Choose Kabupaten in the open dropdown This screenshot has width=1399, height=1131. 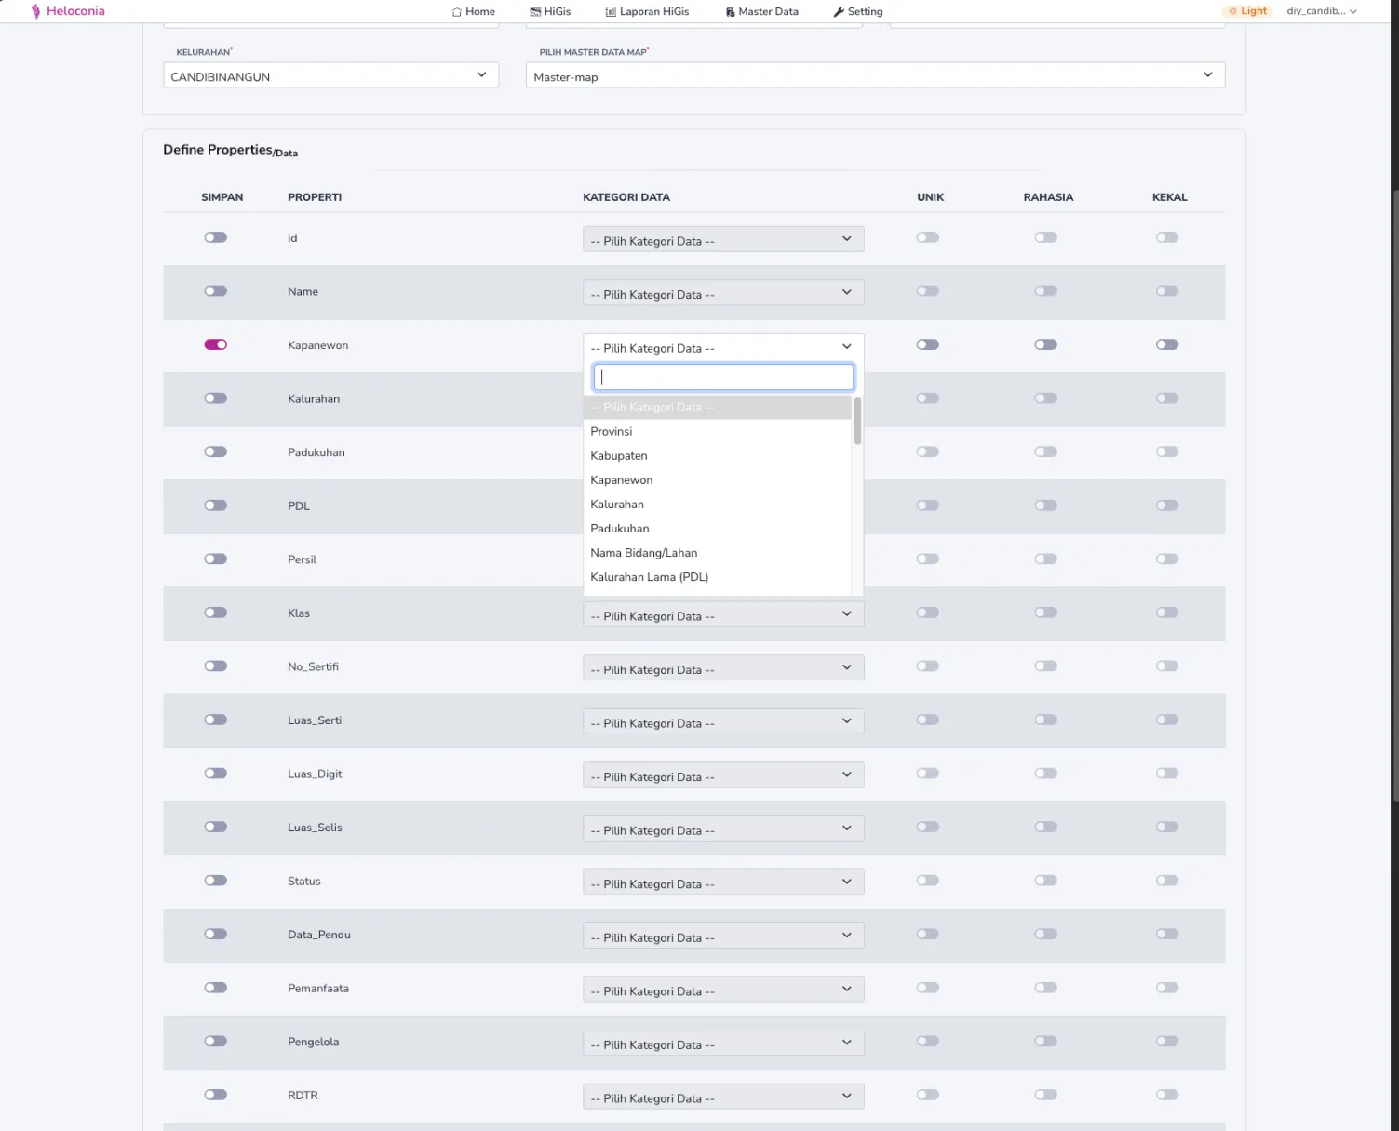pos(618,455)
